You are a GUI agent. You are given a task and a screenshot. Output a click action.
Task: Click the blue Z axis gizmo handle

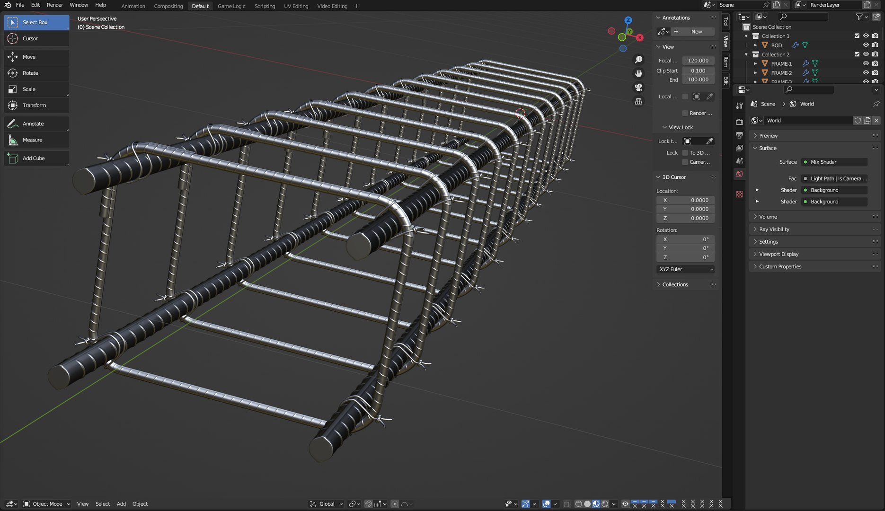coord(628,20)
